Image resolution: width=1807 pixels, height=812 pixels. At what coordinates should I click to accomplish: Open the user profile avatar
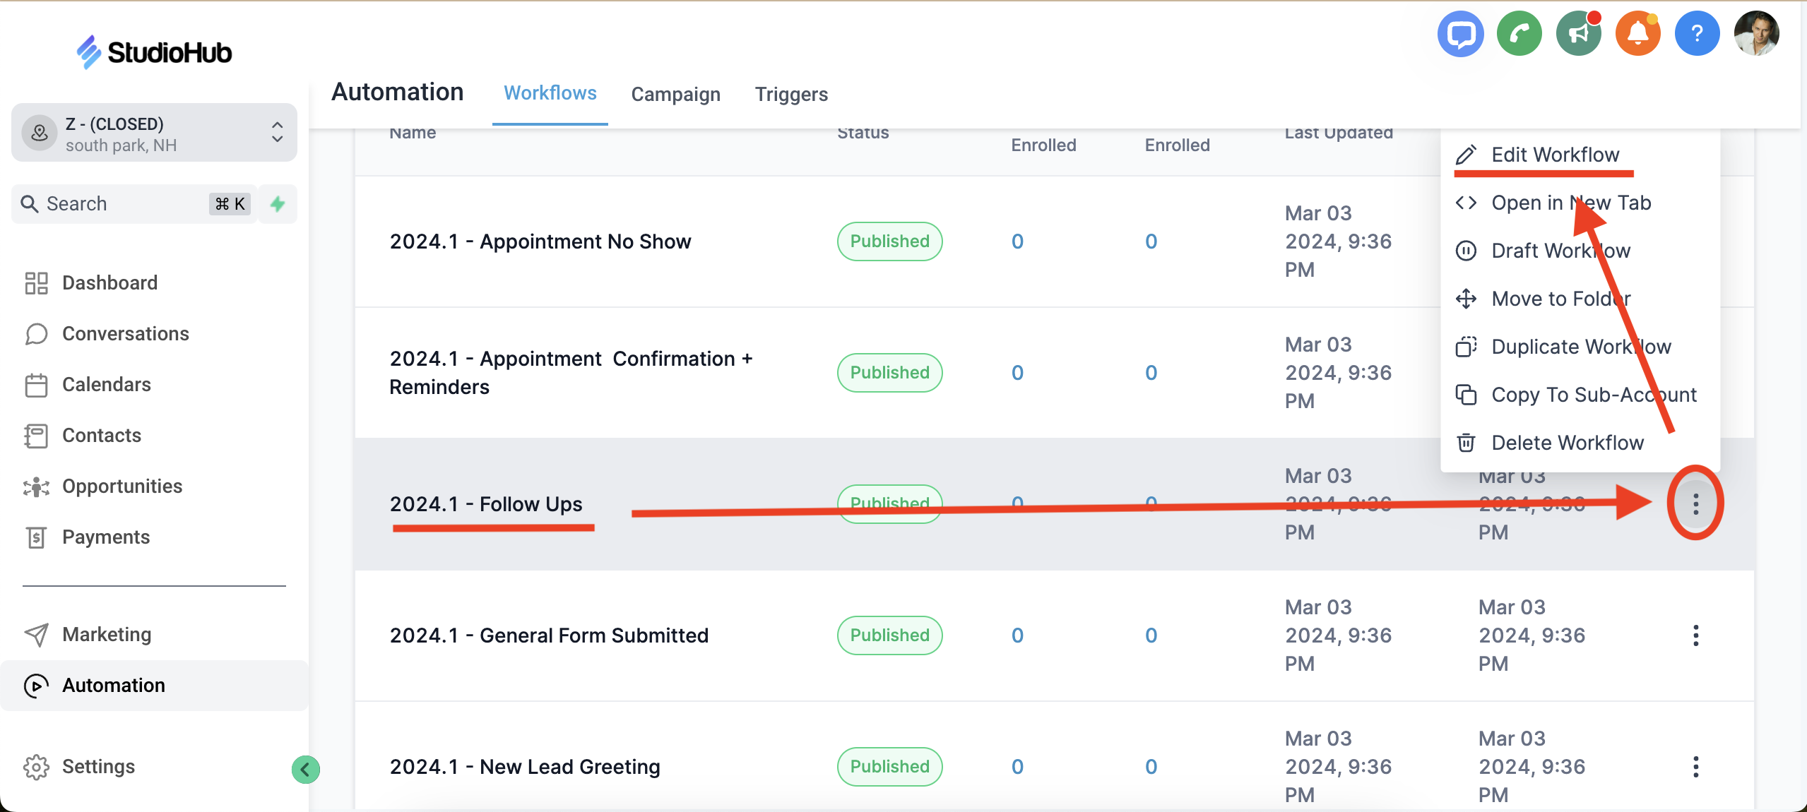1756,33
